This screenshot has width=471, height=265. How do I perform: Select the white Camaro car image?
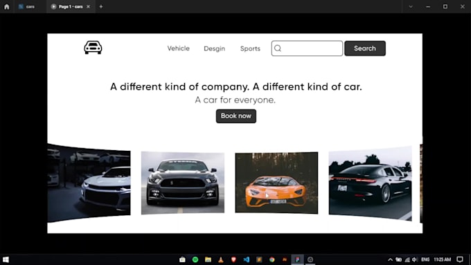point(89,183)
